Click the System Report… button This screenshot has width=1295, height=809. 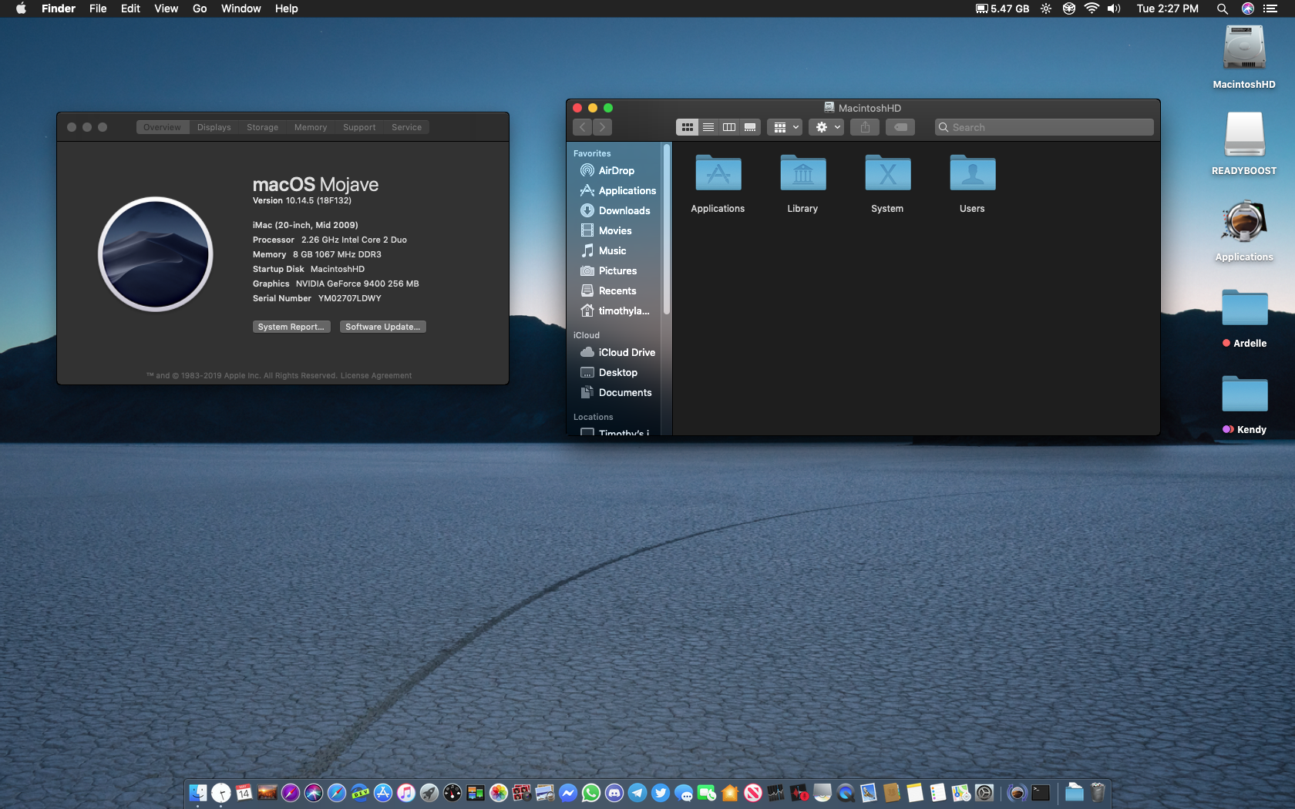[x=291, y=327]
